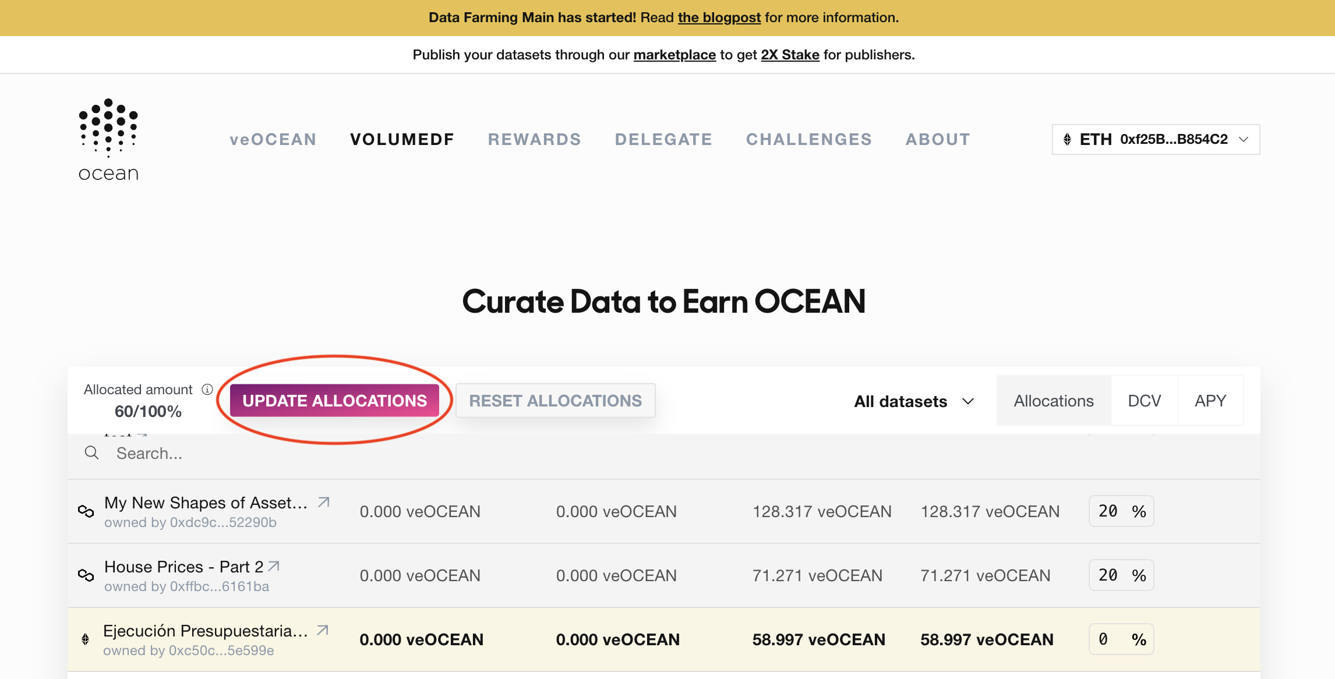
Task: Open external link for Ejecución Presupuestaria asset
Action: (x=323, y=630)
